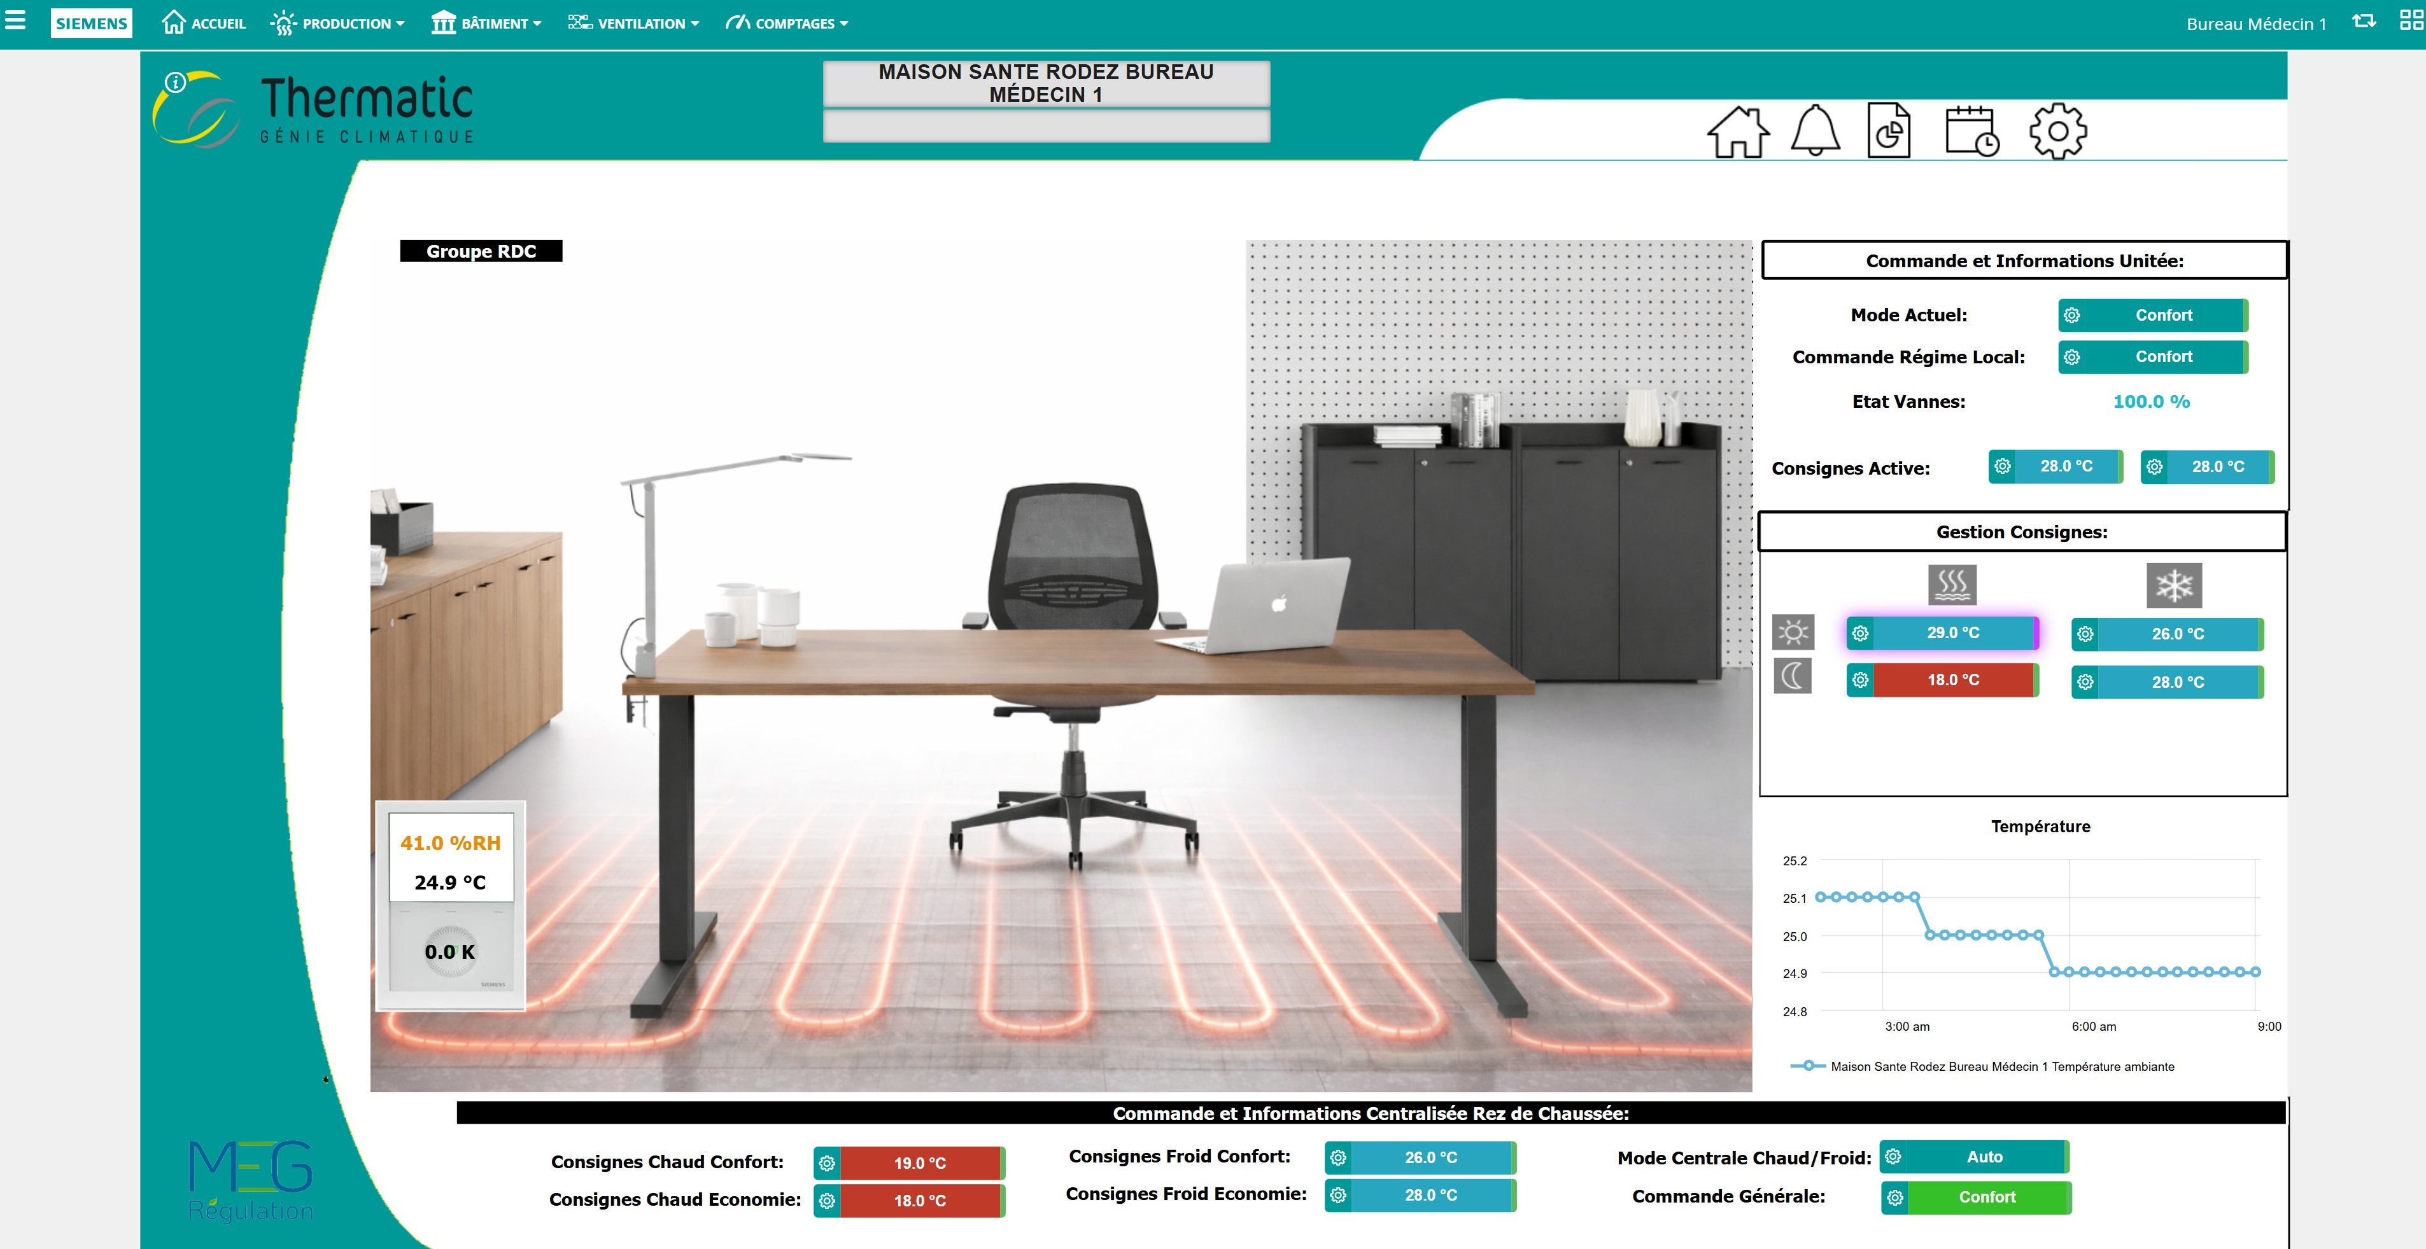The height and width of the screenshot is (1249, 2426).
Task: Click gear on first Consignes Active 28.0 °C
Action: (2002, 466)
